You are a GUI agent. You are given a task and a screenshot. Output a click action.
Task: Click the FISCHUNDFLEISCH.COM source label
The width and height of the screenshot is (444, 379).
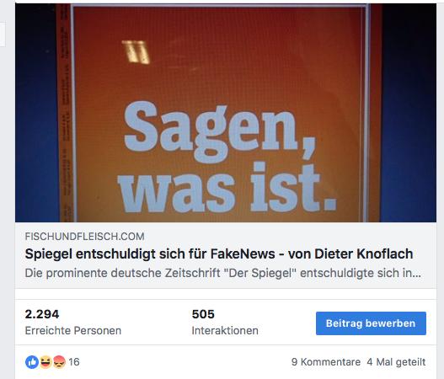pos(84,237)
